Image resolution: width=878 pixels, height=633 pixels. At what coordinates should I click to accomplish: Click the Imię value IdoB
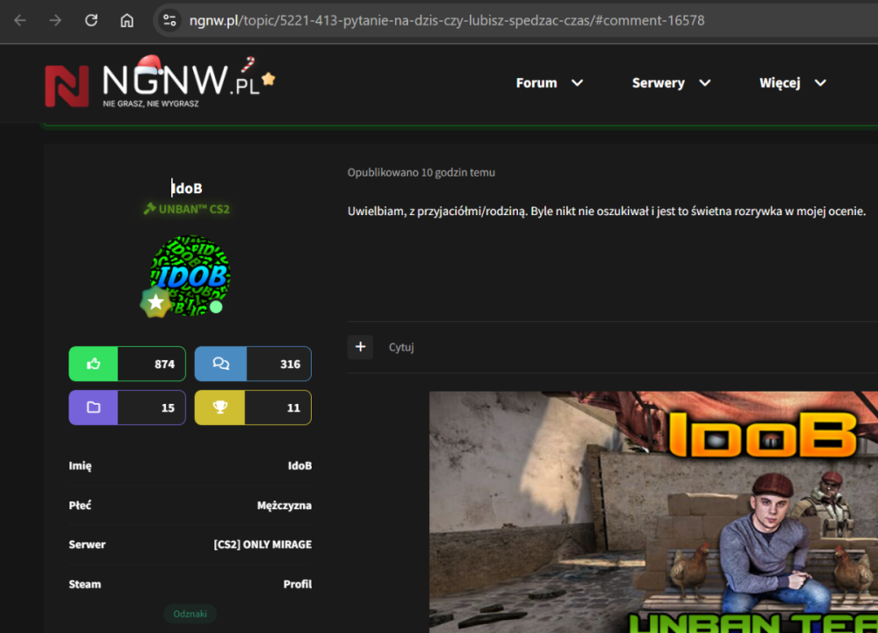(299, 465)
